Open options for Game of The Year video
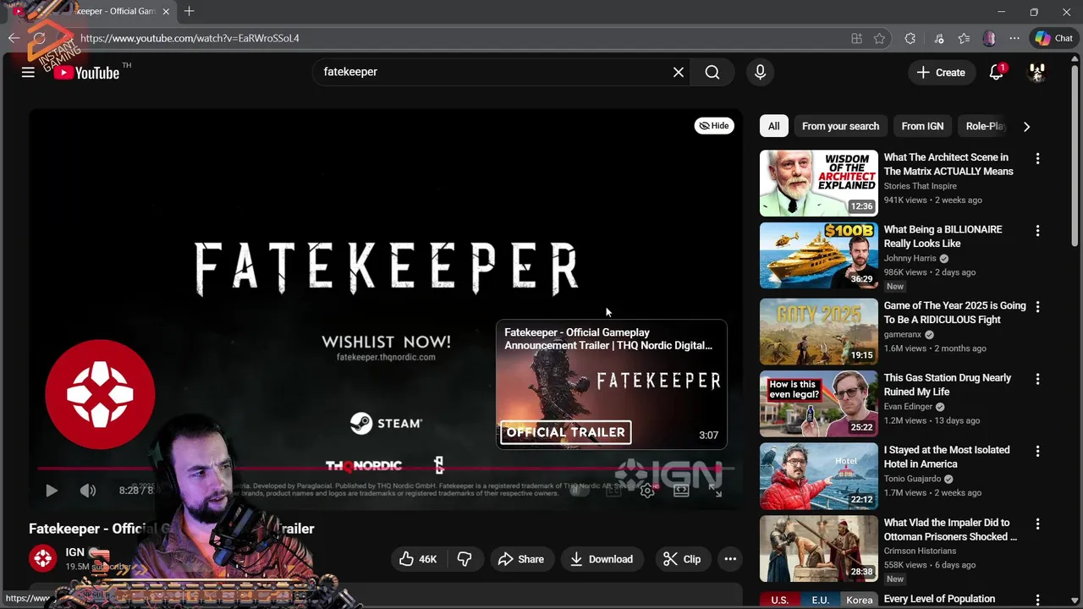The height and width of the screenshot is (609, 1083). point(1037,306)
